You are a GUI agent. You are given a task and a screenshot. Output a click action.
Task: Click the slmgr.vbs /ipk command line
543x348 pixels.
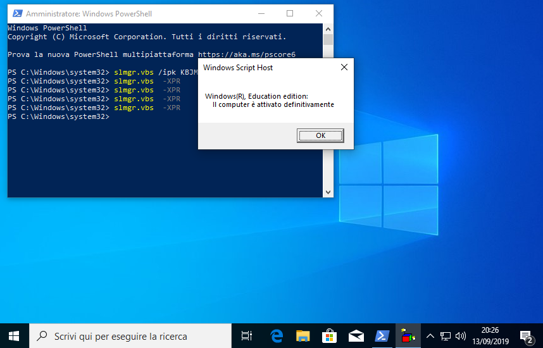[x=103, y=72]
